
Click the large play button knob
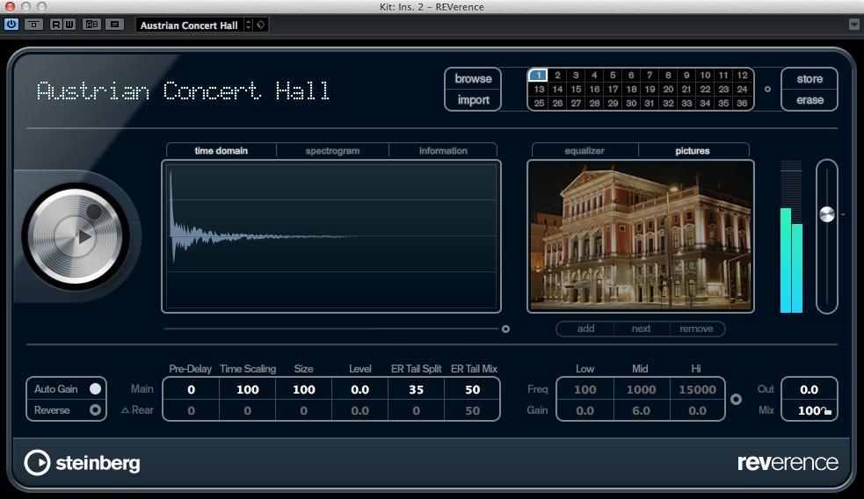(x=76, y=237)
